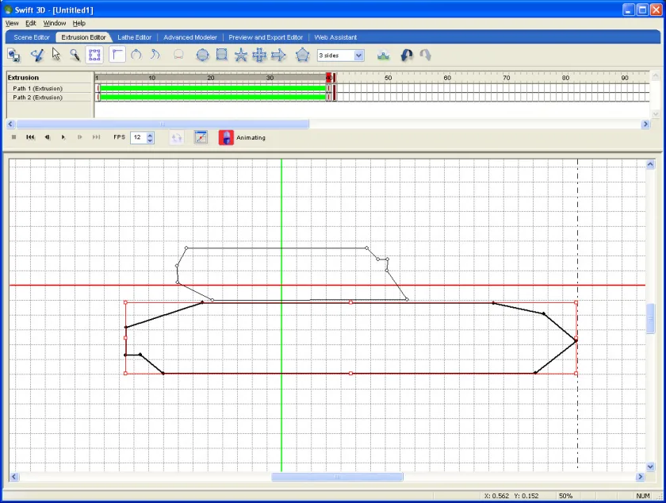The height and width of the screenshot is (503, 666).
Task: Select the arrow shape tool
Action: (278, 56)
